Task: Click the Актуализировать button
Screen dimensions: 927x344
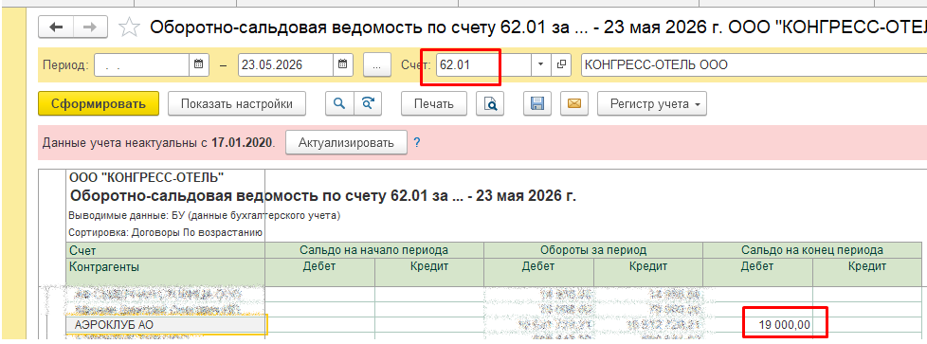Action: (347, 142)
